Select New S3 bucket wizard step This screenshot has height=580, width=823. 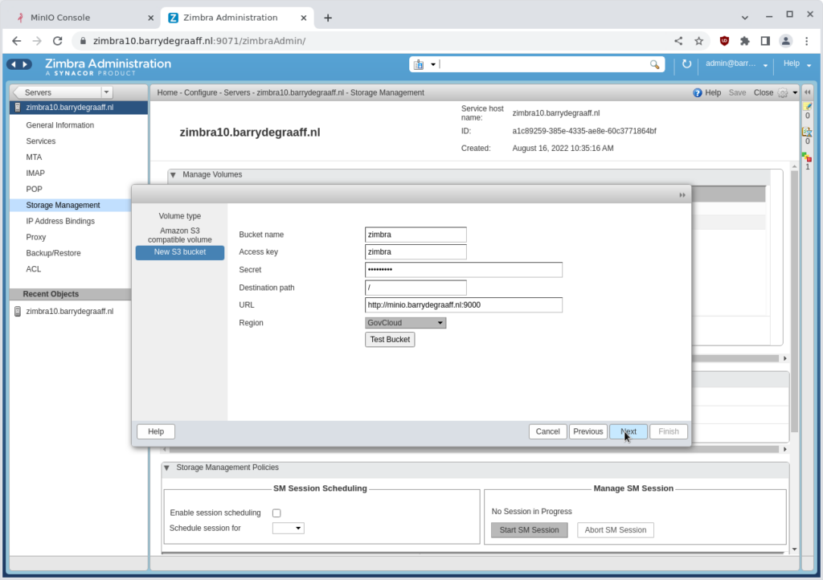180,252
